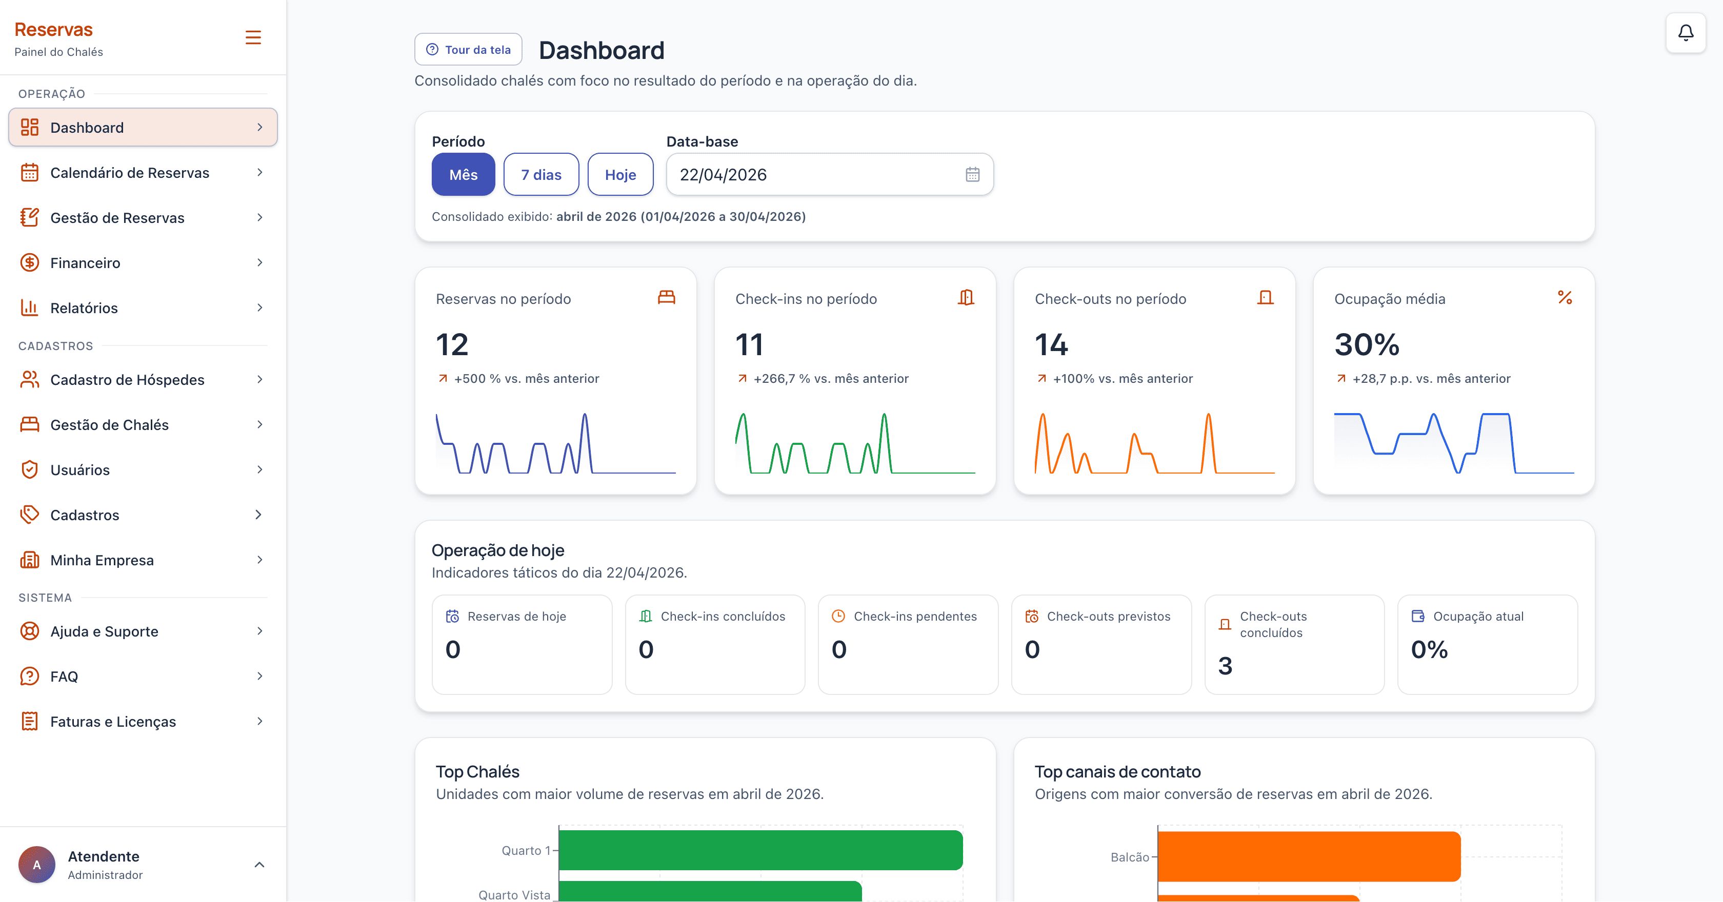This screenshot has width=1723, height=902.
Task: Expand the Gestão de Reservas chevron
Action: (x=259, y=217)
